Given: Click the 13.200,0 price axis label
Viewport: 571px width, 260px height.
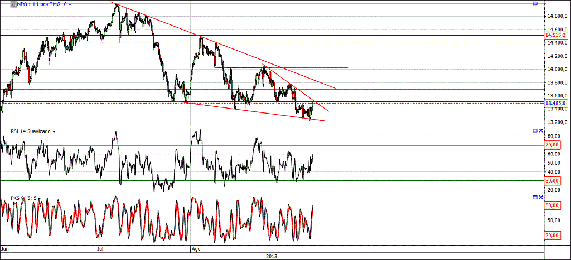Looking at the screenshot, I should click(557, 122).
